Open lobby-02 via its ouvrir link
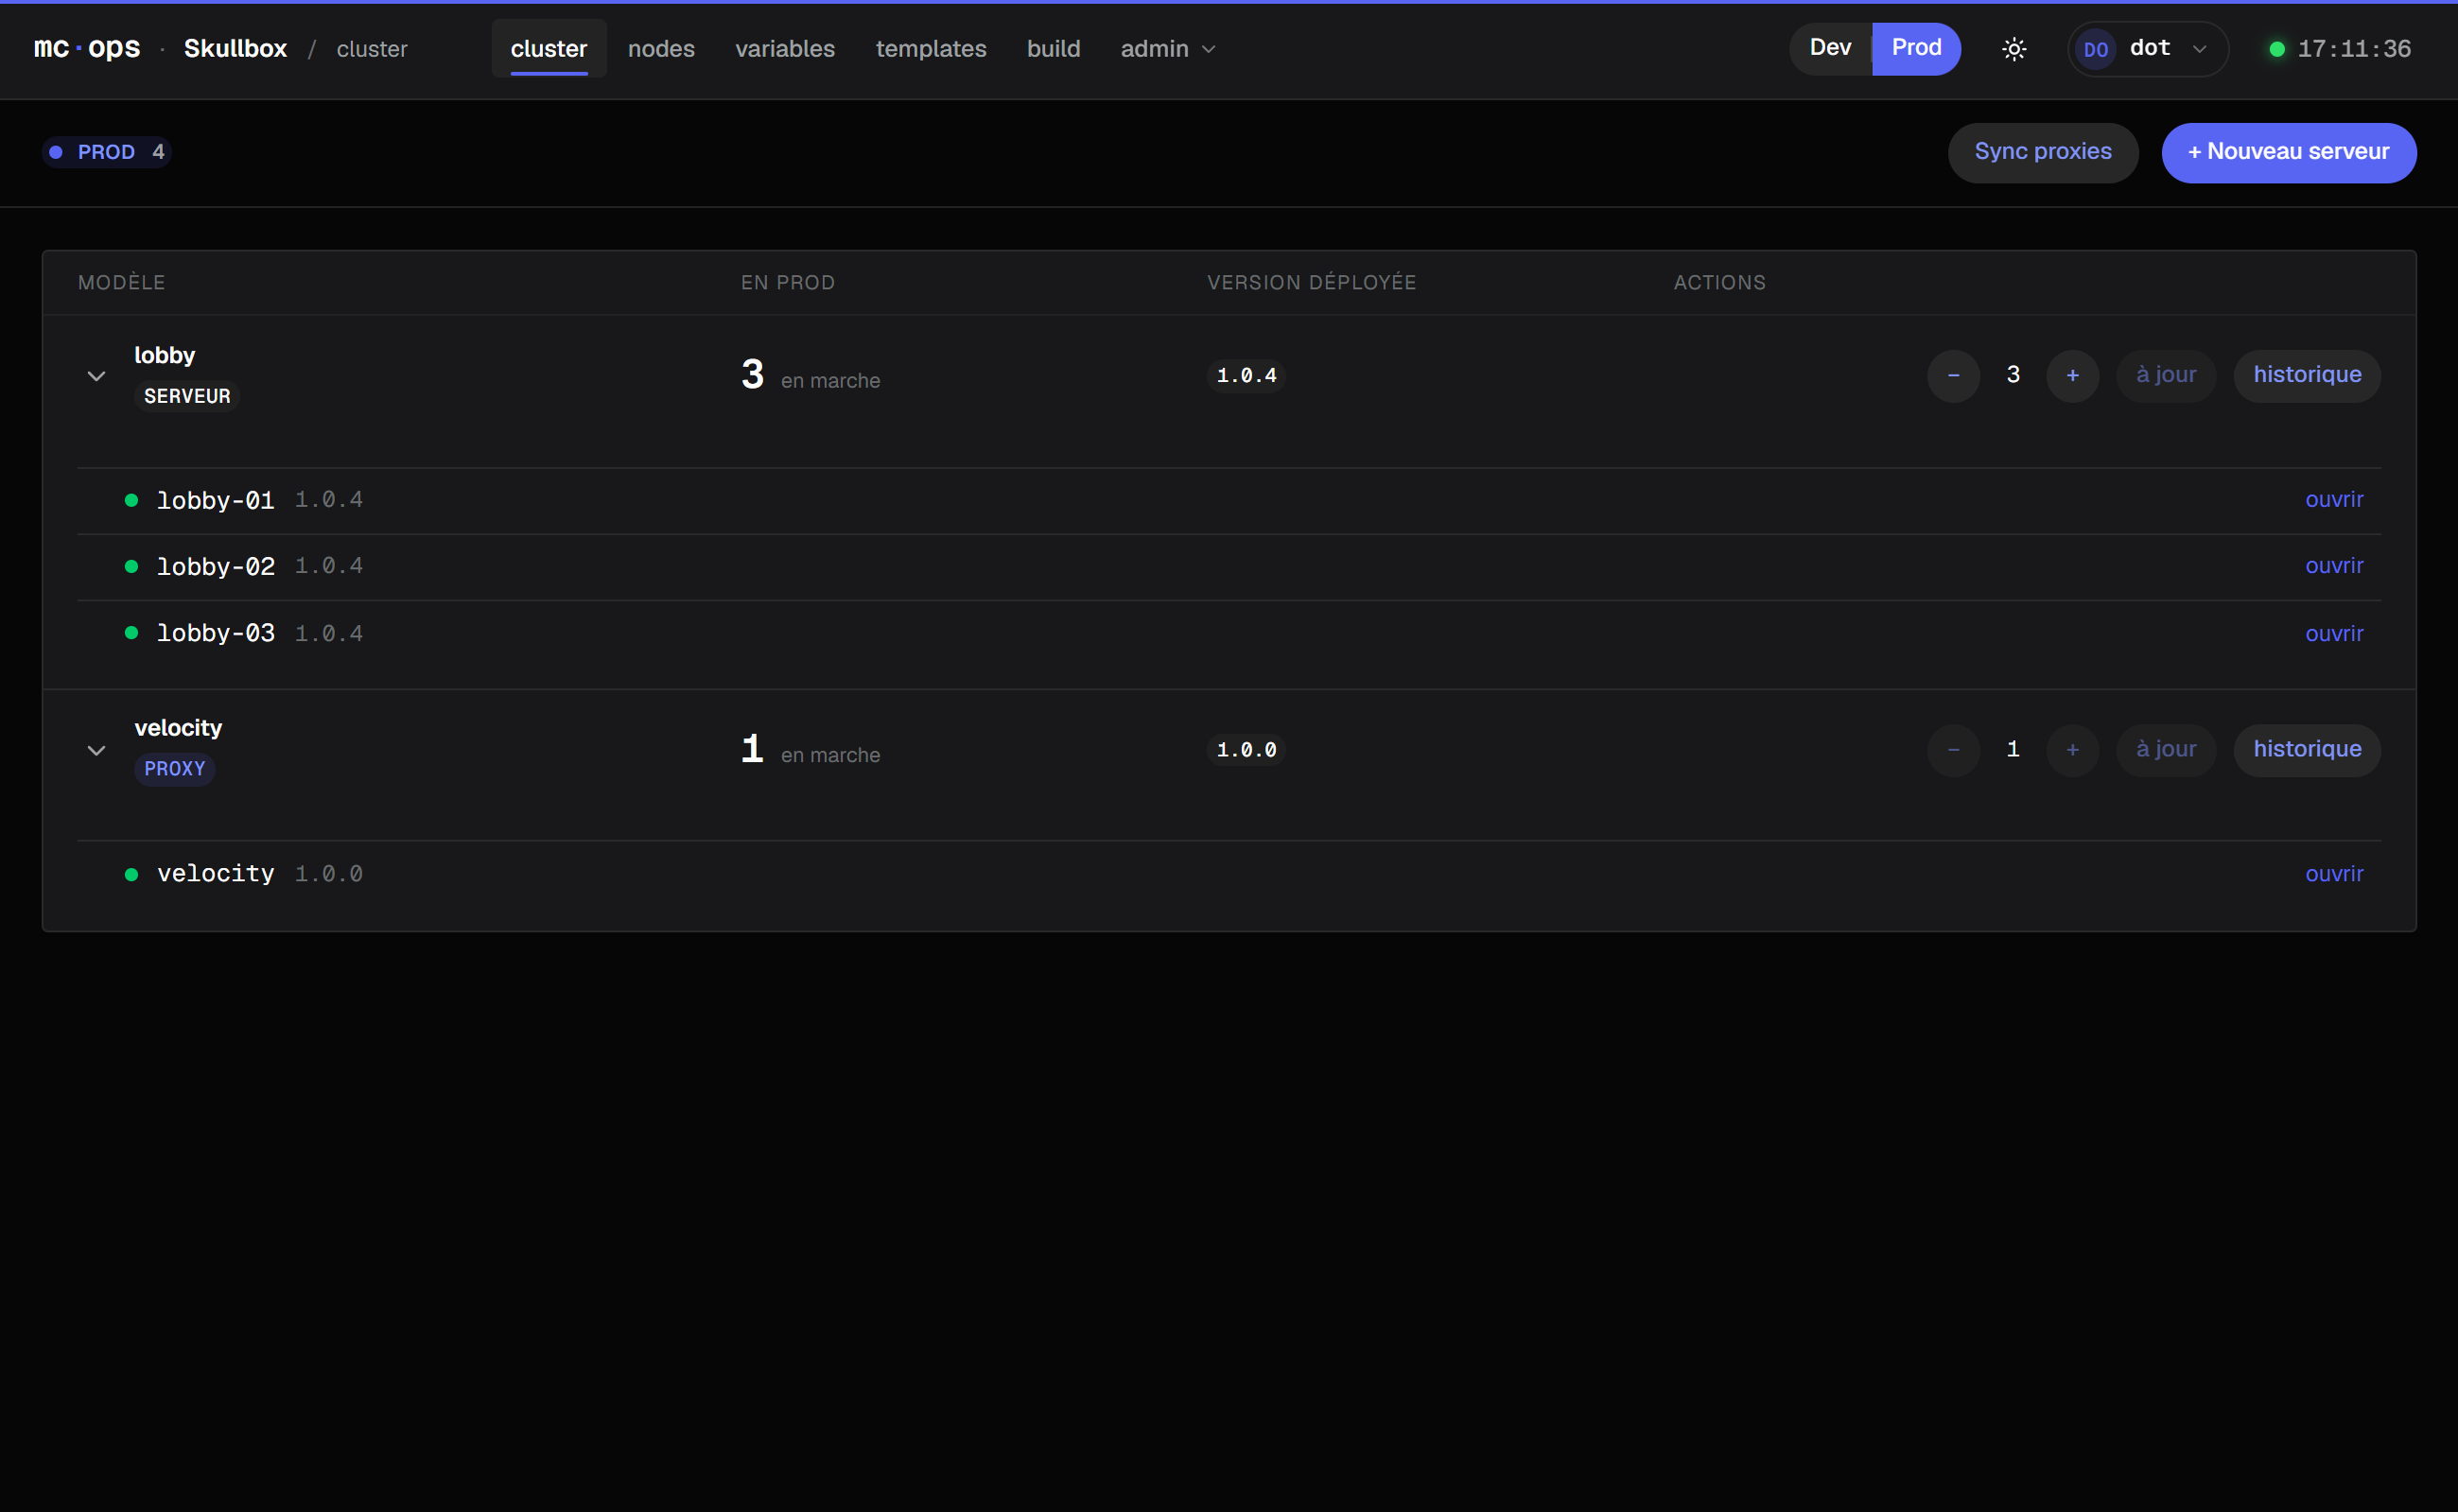The height and width of the screenshot is (1512, 2458). pyautogui.click(x=2333, y=566)
